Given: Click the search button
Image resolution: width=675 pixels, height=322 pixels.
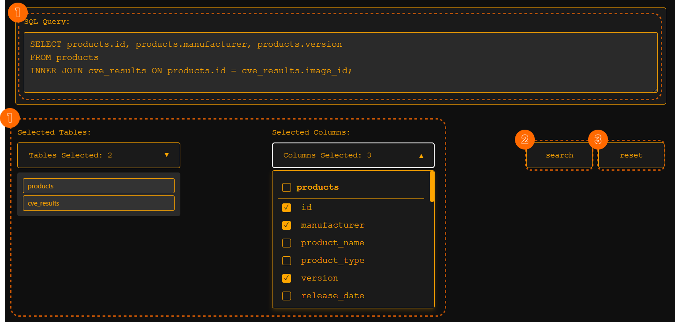Looking at the screenshot, I should tap(559, 155).
